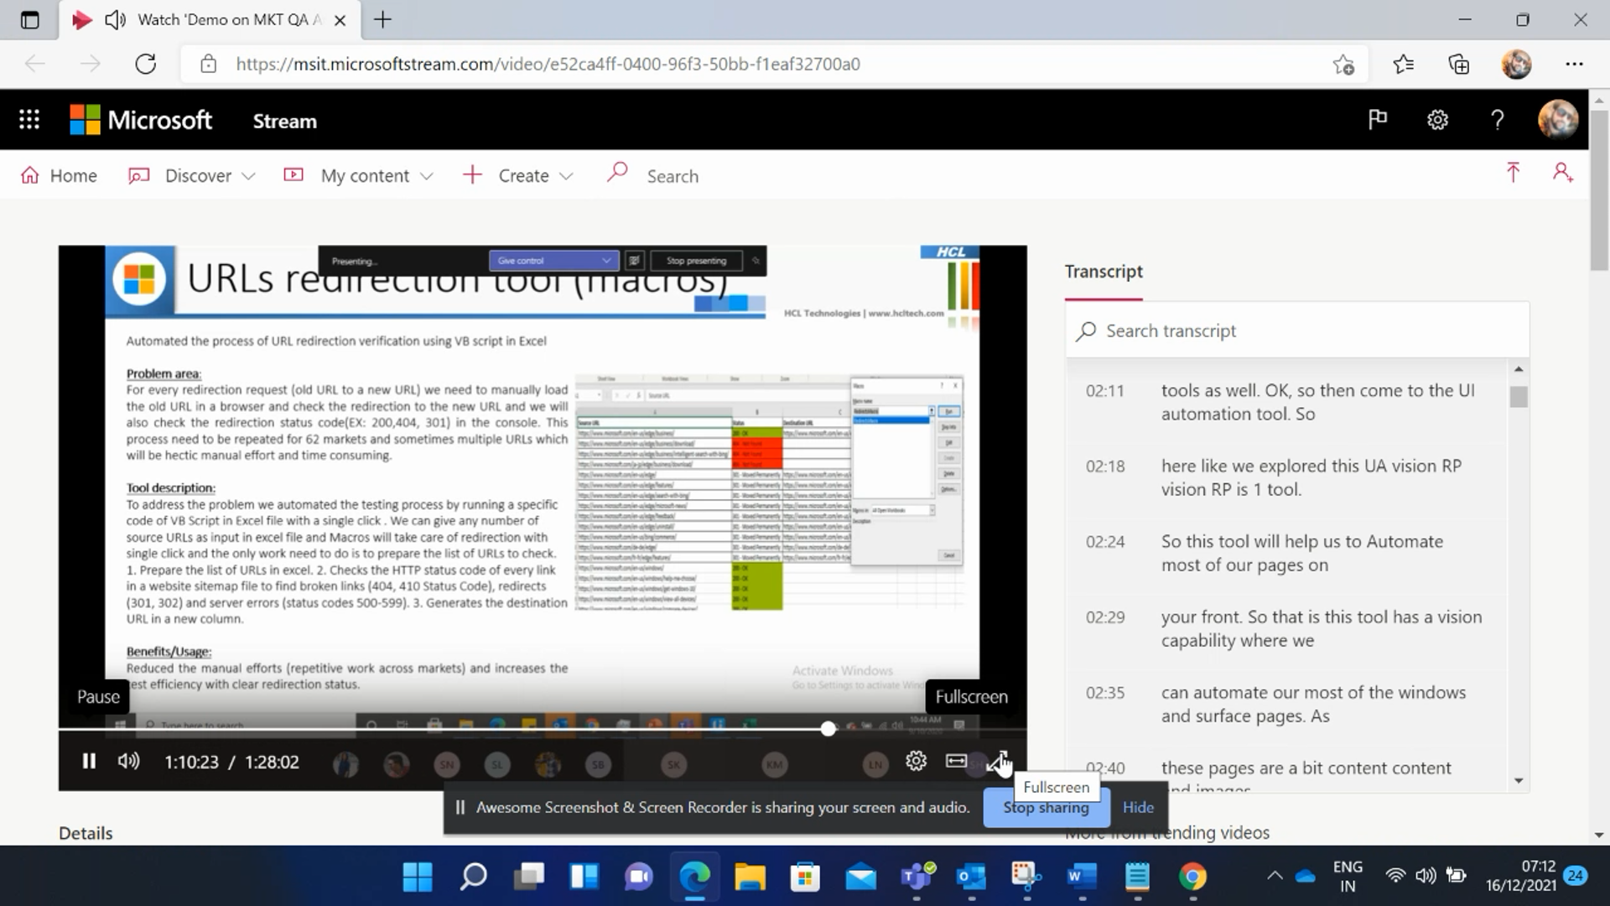The image size is (1610, 906).
Task: Hide the screen sharing notification bar
Action: [1138, 807]
